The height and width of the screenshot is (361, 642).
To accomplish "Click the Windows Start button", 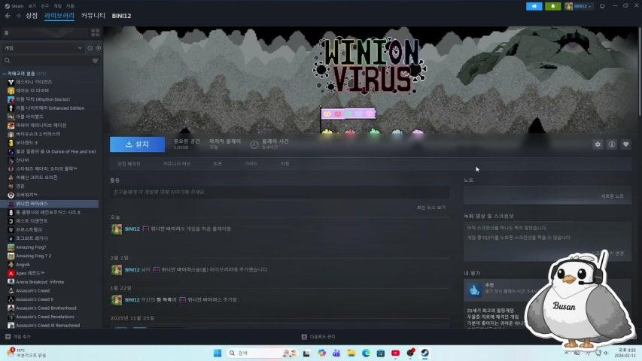I will coord(218,353).
